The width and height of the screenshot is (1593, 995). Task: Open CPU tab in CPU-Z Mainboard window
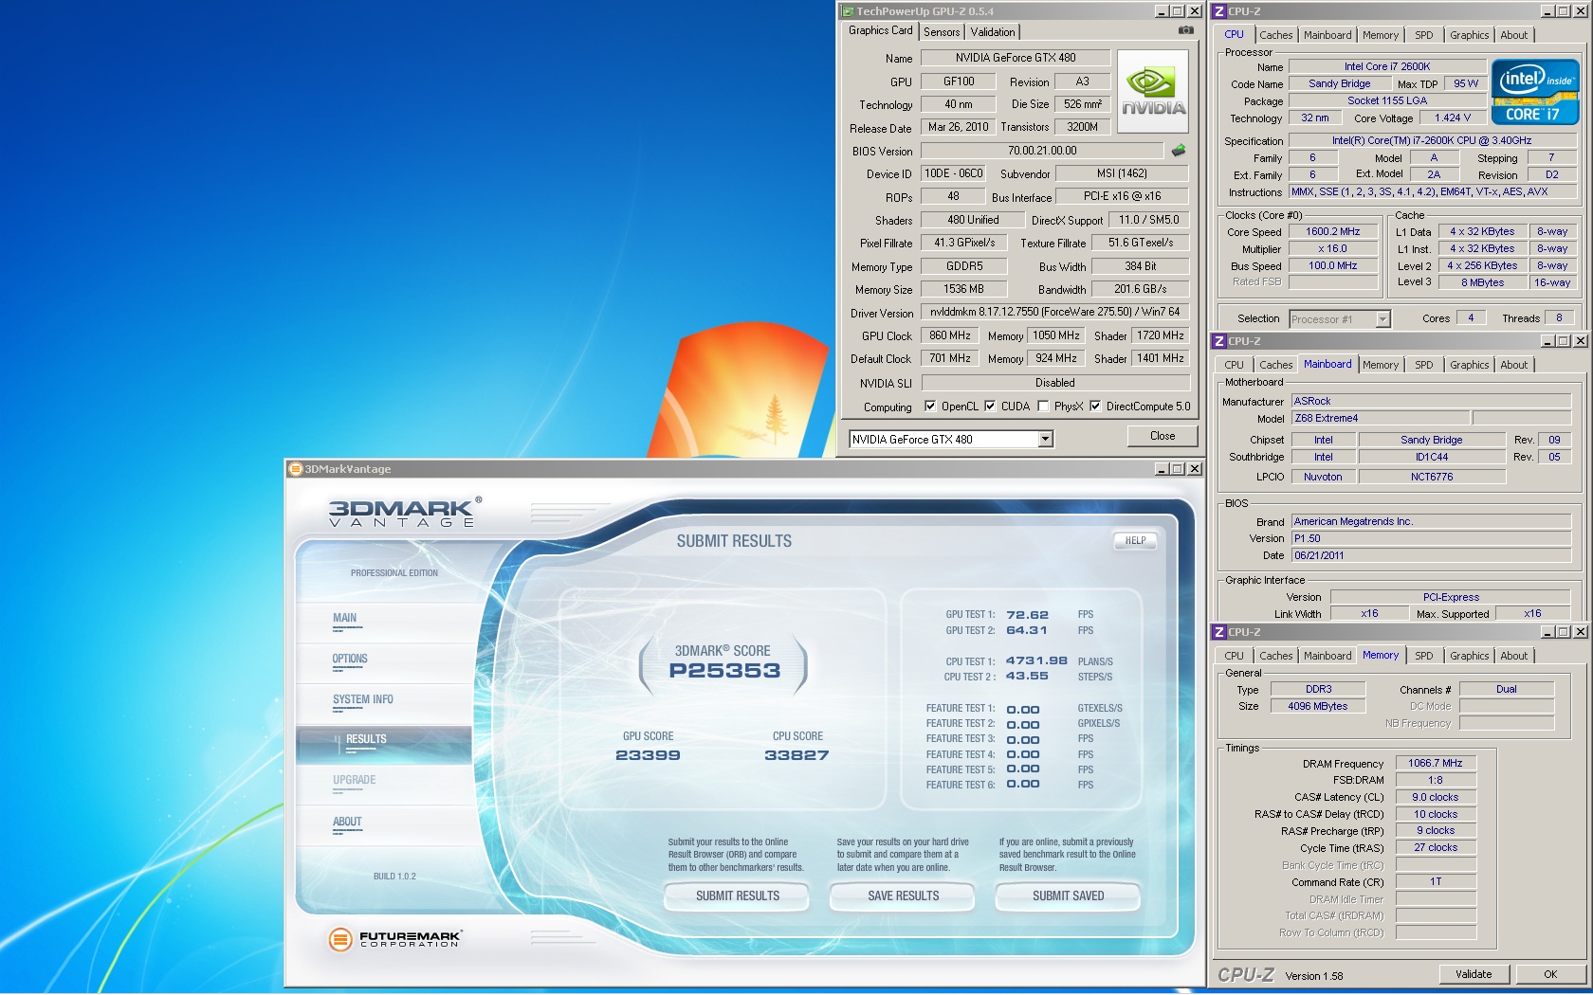click(x=1234, y=365)
